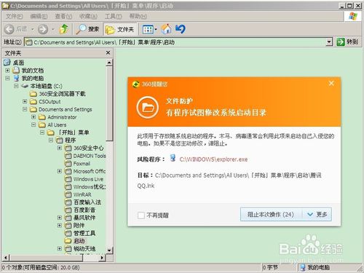Expand 我的文档 tree node
Screen dimensions: 364x273
7,71
